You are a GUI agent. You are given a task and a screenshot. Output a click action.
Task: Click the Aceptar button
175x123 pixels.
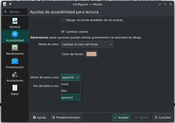click(121, 117)
